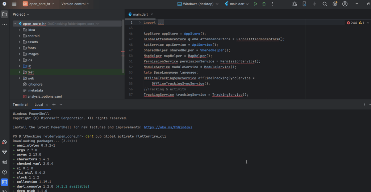Expand the import fold in editor
The image size is (371, 192).
pyautogui.click(x=161, y=23)
